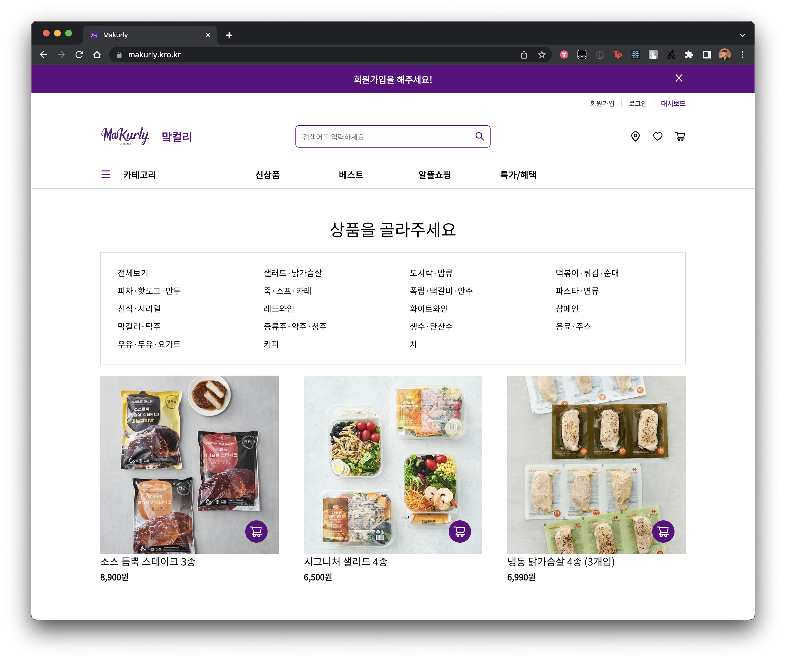Open Chrome's three-dot menu
Viewport: 786px width, 661px height.
(742, 55)
